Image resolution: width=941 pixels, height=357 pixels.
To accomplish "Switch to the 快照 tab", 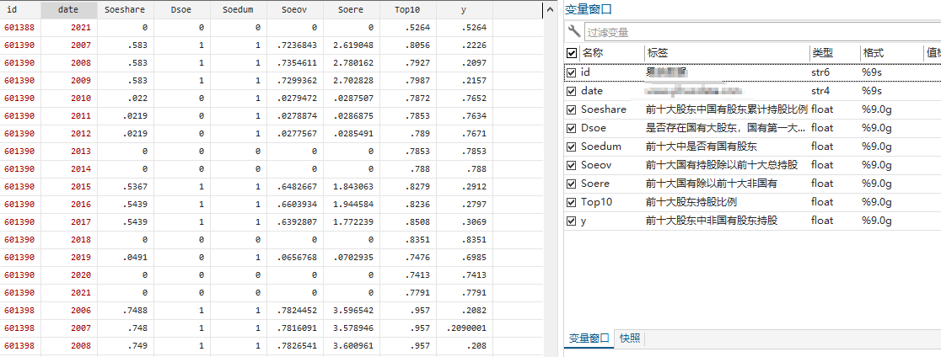I will click(630, 338).
